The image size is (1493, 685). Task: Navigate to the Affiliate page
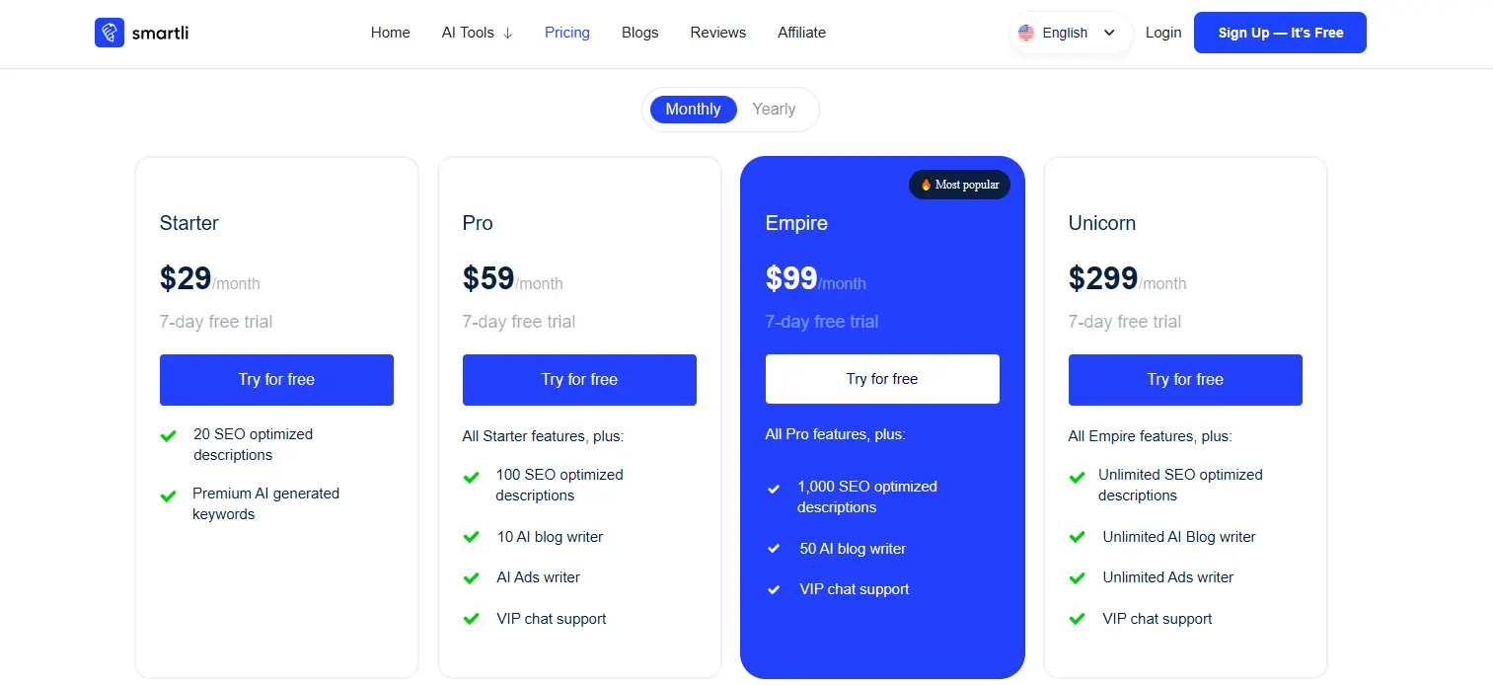point(801,33)
